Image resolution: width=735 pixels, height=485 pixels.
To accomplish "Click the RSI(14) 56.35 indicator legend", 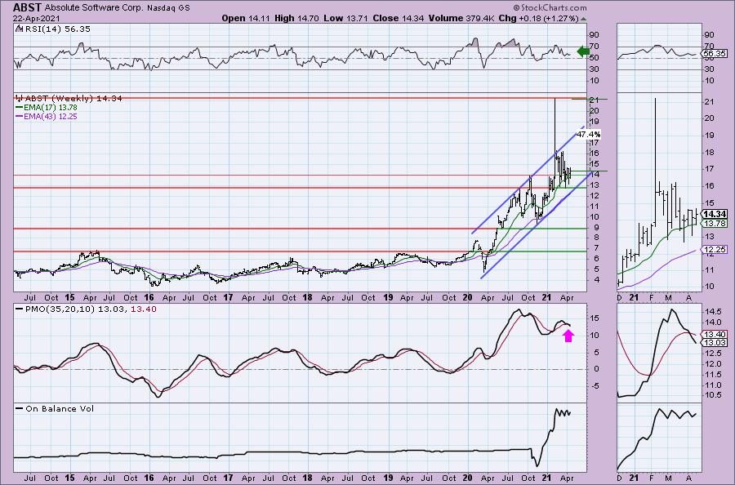I will [56, 29].
